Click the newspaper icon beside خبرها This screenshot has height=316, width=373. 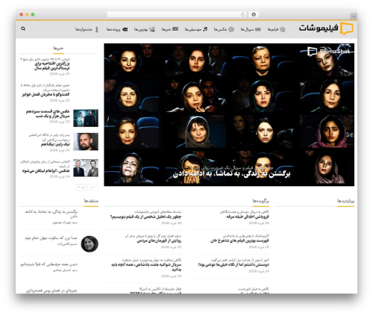pyautogui.click(x=175, y=29)
